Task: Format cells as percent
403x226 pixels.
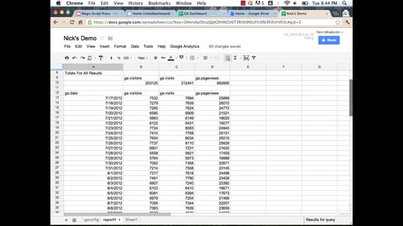Action: [119, 58]
